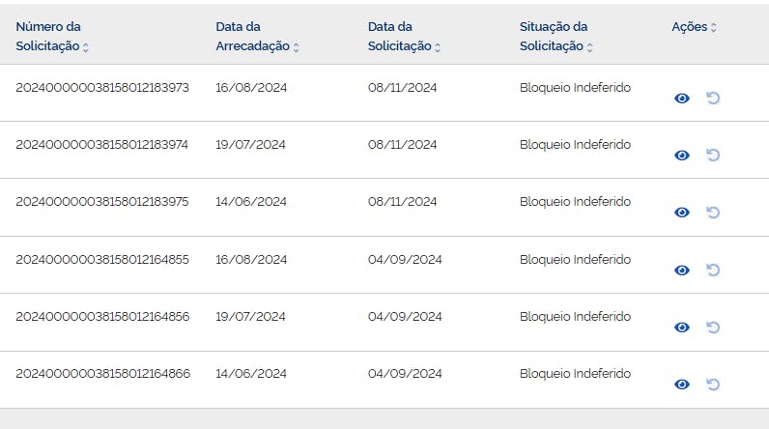Viewport: 769px width, 429px height.
Task: Select request number 2024000000038158012183973
Action: click(102, 88)
